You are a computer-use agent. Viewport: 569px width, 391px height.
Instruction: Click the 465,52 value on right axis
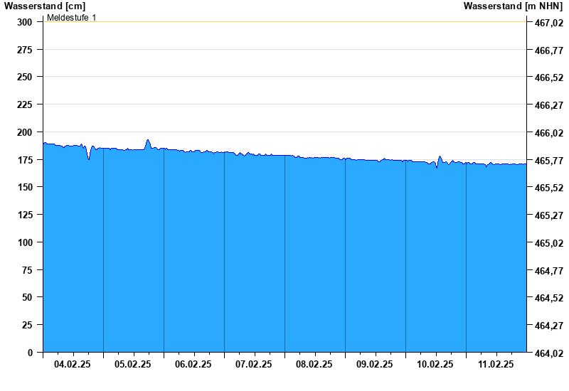pyautogui.click(x=549, y=188)
